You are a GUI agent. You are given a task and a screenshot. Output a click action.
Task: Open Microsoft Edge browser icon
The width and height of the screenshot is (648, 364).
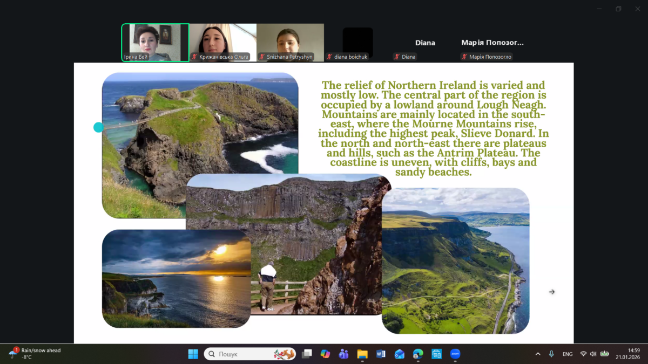click(418, 354)
